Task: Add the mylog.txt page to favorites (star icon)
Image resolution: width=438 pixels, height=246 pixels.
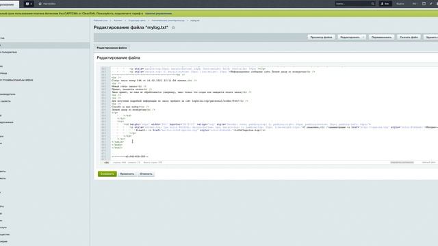Action: tap(173, 27)
